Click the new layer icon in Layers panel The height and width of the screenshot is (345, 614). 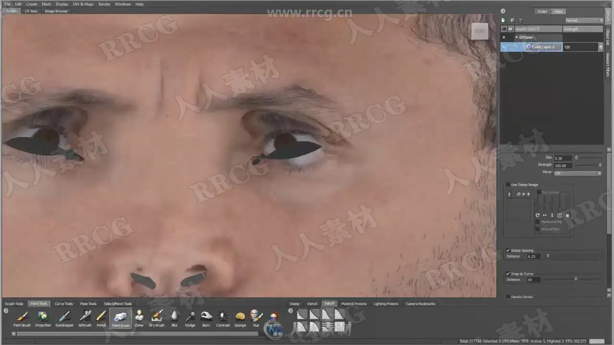(x=504, y=21)
